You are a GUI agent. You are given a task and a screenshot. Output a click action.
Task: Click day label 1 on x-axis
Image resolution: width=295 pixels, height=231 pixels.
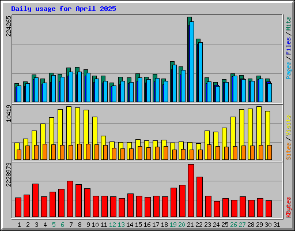pyautogui.click(x=19, y=225)
